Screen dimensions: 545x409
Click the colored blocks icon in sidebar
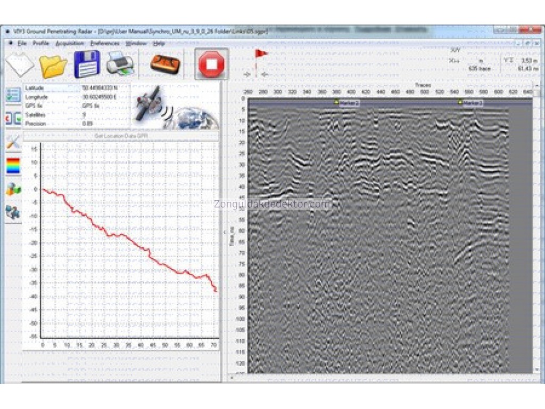click(x=13, y=189)
